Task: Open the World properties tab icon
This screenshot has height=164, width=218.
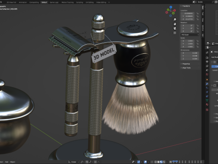Action: point(207,74)
